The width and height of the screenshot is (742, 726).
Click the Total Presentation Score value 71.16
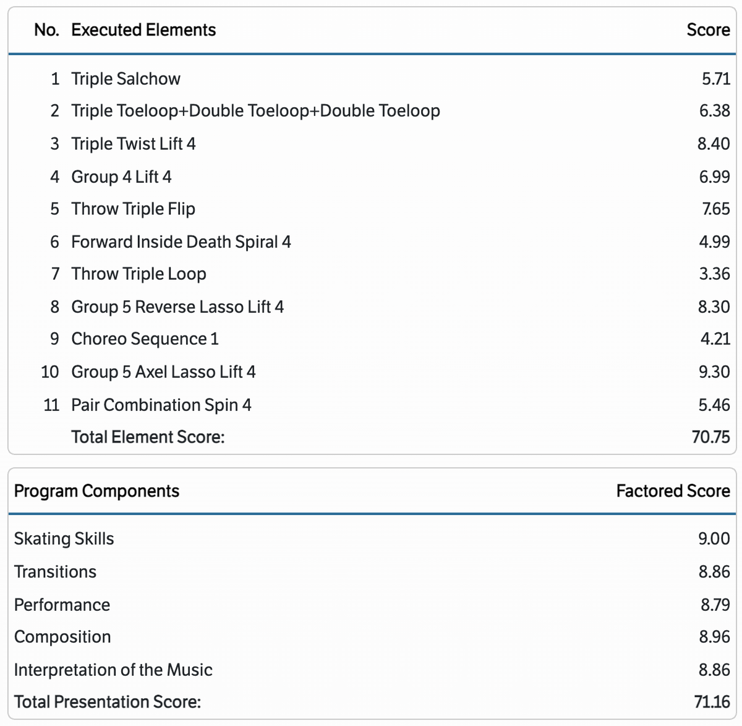pos(712,702)
